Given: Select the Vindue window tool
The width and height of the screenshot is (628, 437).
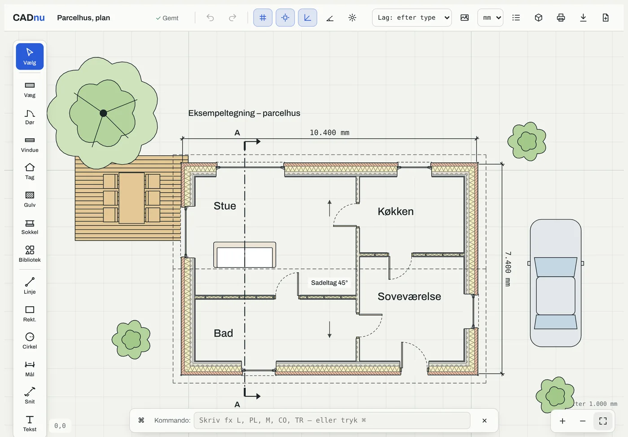Looking at the screenshot, I should point(30,145).
